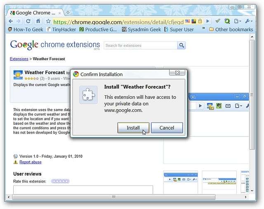This screenshot has height=209, width=264.
Task: Click the weather icon in the preview screenshot
Action: point(210,106)
